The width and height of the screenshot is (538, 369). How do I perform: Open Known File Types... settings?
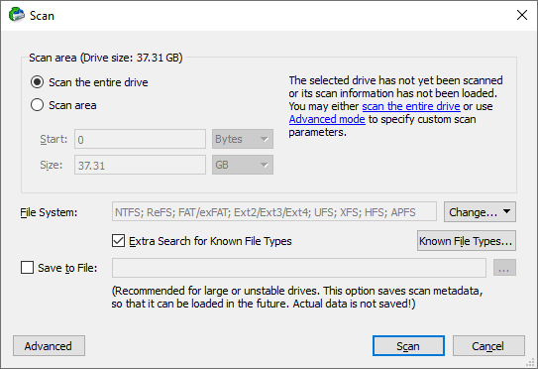point(467,241)
